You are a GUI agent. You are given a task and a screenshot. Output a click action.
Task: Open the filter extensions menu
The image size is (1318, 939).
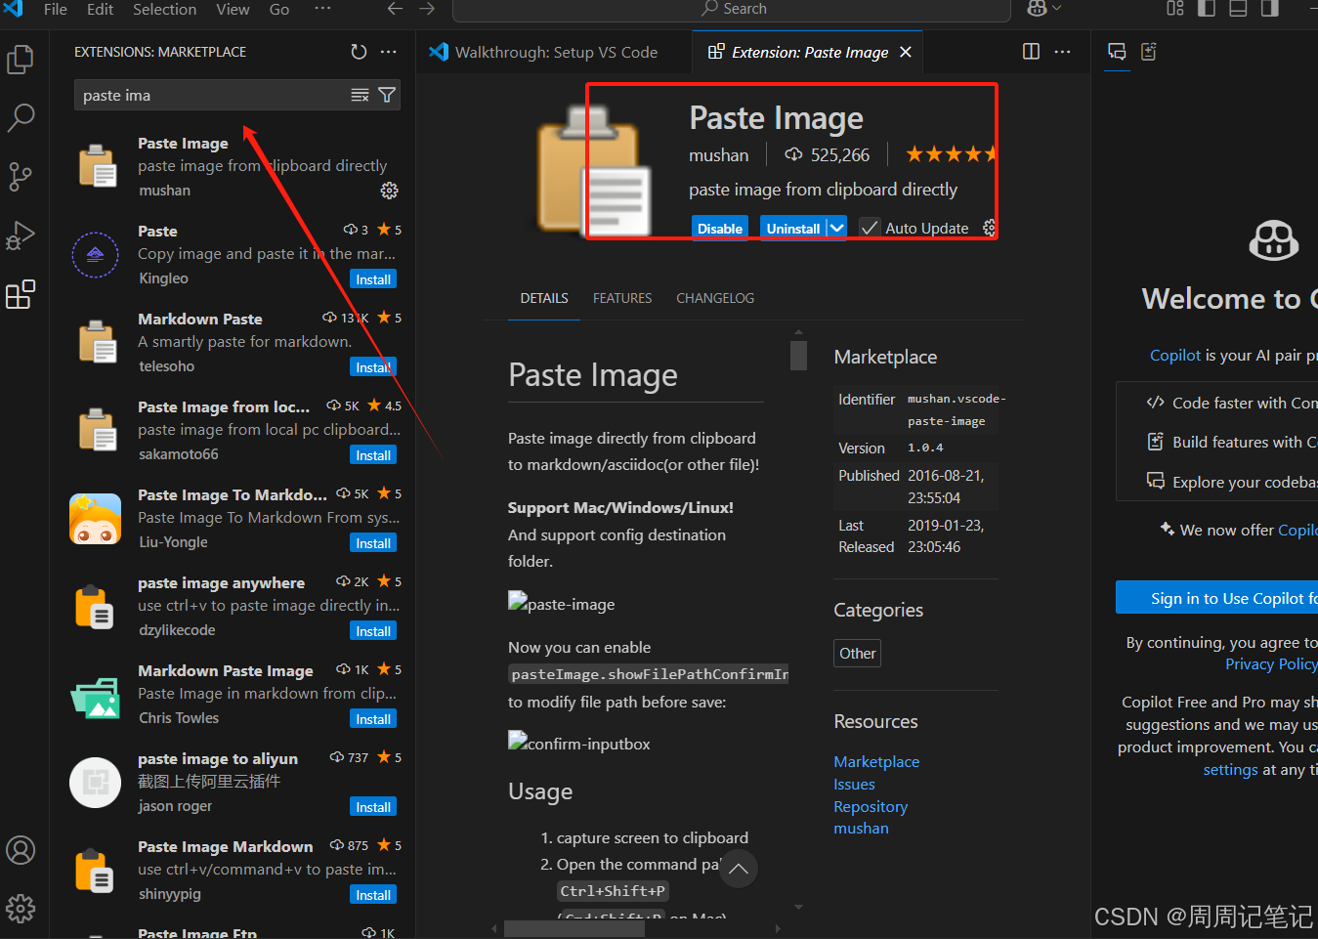click(387, 95)
